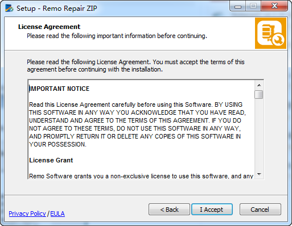The height and width of the screenshot is (226, 292).
Task: Click the IMPORTANT NOTICE heading in license
Action: coord(59,89)
